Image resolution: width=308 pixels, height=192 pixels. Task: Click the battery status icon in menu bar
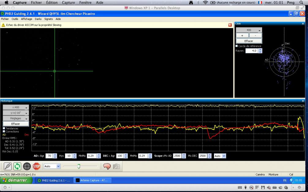coord(213,2)
